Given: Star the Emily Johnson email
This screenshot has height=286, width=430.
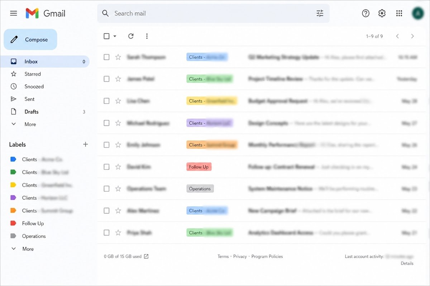Looking at the screenshot, I should pos(118,145).
